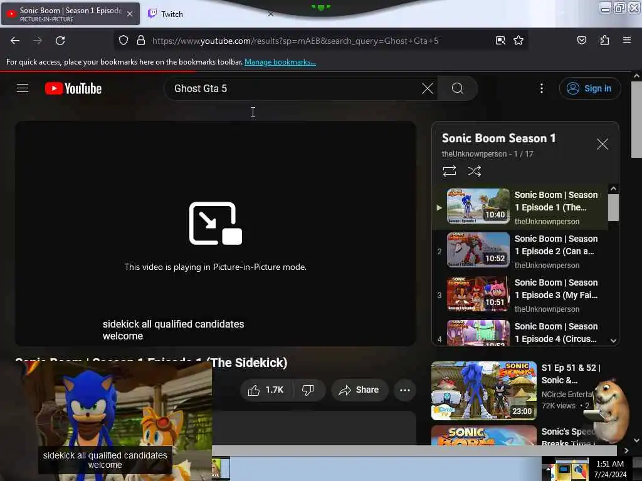Click the playlist panel scrollbar thumb
Viewport: 642px width, 481px height.
(x=613, y=207)
